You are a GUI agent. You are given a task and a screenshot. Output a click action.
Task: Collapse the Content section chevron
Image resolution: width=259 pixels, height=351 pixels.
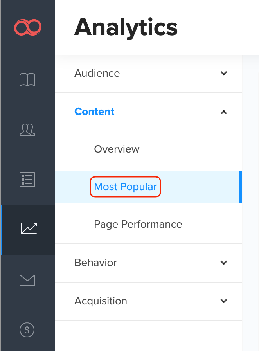click(224, 112)
